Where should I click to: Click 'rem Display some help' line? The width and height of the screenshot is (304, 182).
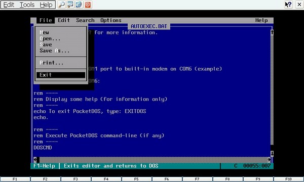click(x=100, y=99)
